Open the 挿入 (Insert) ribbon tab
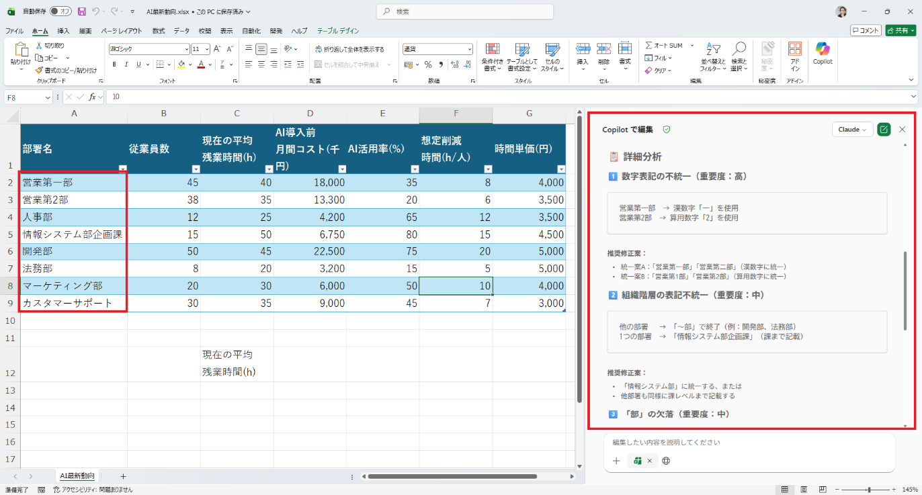The image size is (922, 495). point(63,31)
